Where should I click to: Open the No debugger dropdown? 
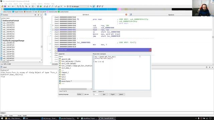pos(80,6)
